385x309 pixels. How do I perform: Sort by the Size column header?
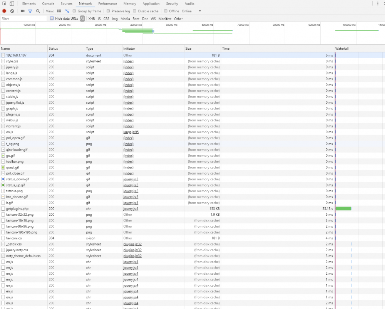(x=203, y=49)
